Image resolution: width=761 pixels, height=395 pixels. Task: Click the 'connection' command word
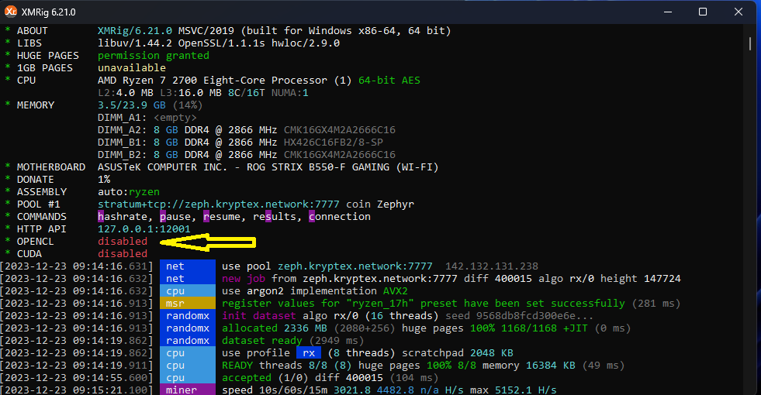coord(340,217)
